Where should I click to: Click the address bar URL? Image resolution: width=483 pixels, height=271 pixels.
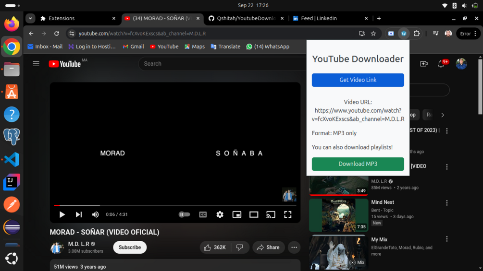[142, 34]
